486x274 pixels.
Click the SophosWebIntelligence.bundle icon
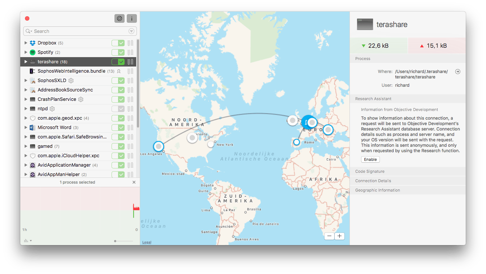pyautogui.click(x=33, y=71)
